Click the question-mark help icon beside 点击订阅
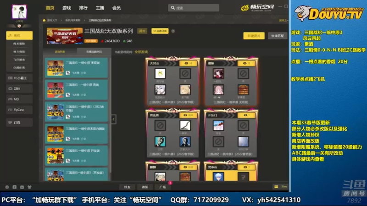Screen dimensions: 367x206 173,31
